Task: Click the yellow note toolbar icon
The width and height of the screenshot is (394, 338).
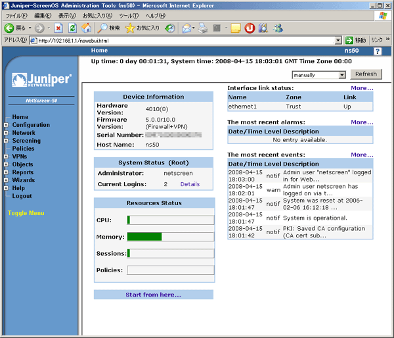Action: 236,28
